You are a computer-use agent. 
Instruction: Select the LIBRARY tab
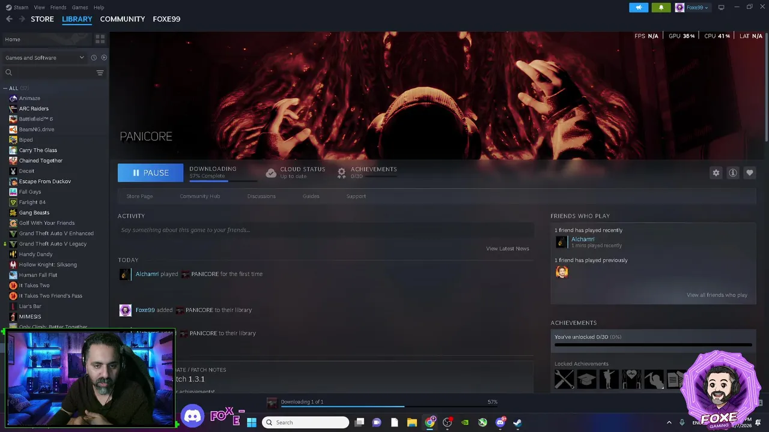coord(77,19)
